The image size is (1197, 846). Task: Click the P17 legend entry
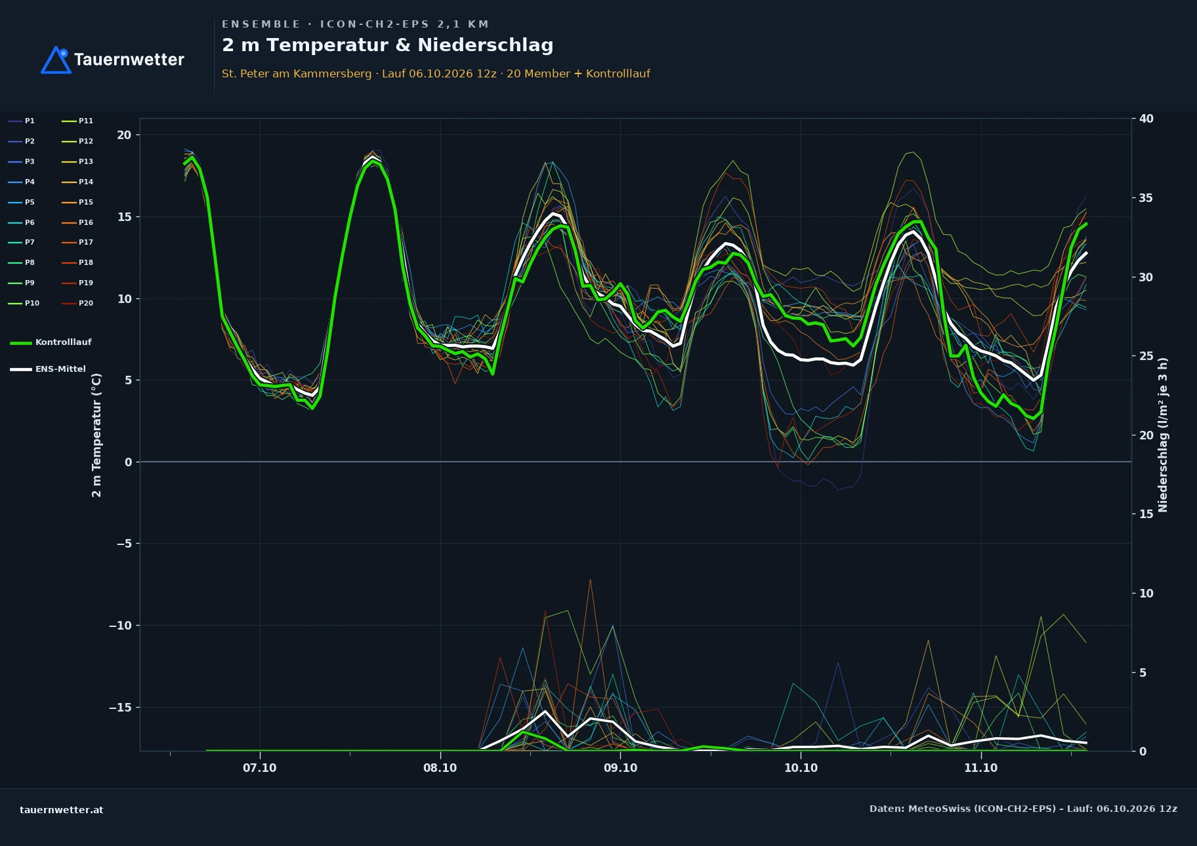(77, 242)
